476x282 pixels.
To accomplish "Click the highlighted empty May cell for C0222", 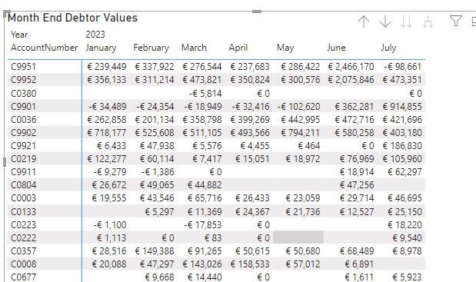I will [298, 237].
